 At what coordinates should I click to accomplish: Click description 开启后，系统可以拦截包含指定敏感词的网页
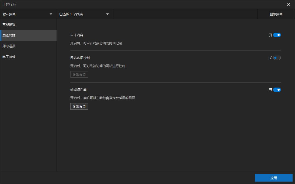tap(103, 98)
